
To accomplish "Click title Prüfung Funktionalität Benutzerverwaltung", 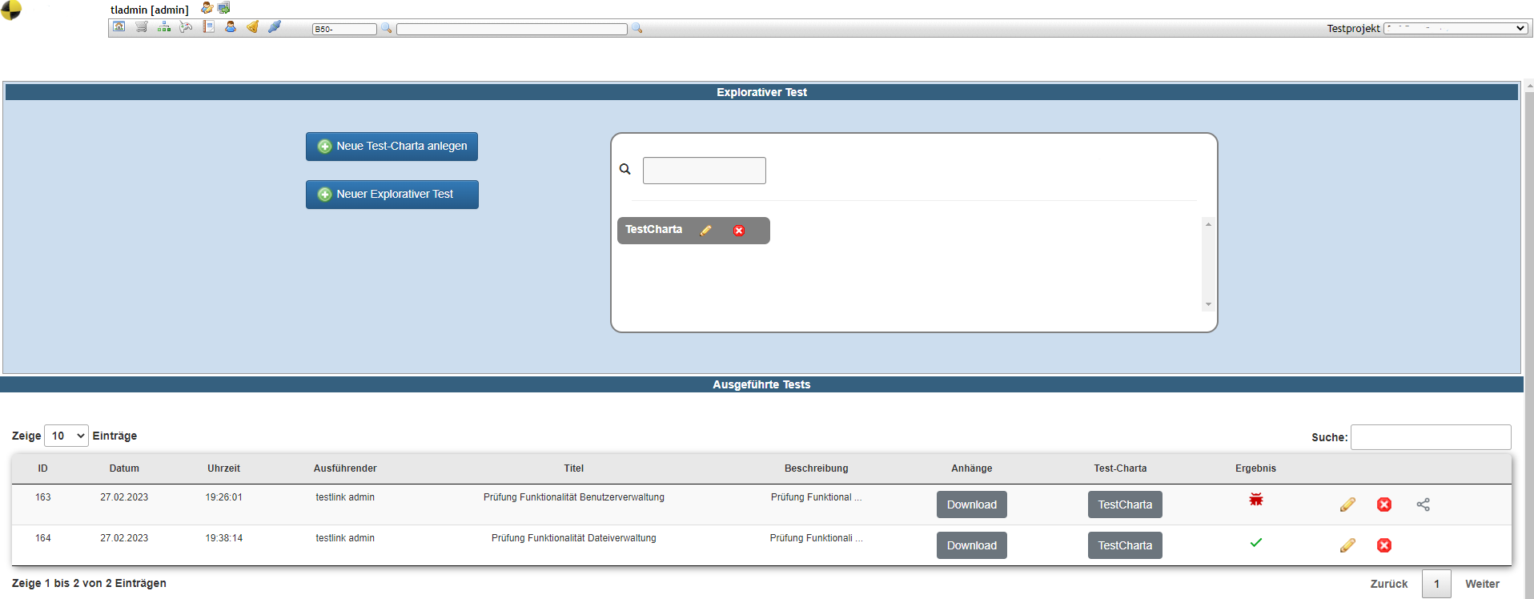I will point(574,497).
